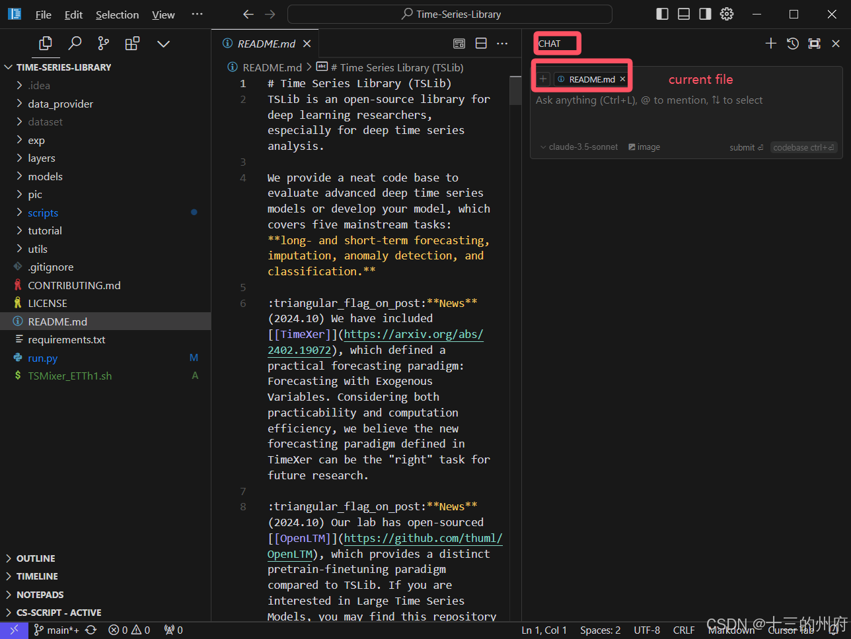The width and height of the screenshot is (851, 639).
Task: Attach an image using the image button
Action: 644,147
